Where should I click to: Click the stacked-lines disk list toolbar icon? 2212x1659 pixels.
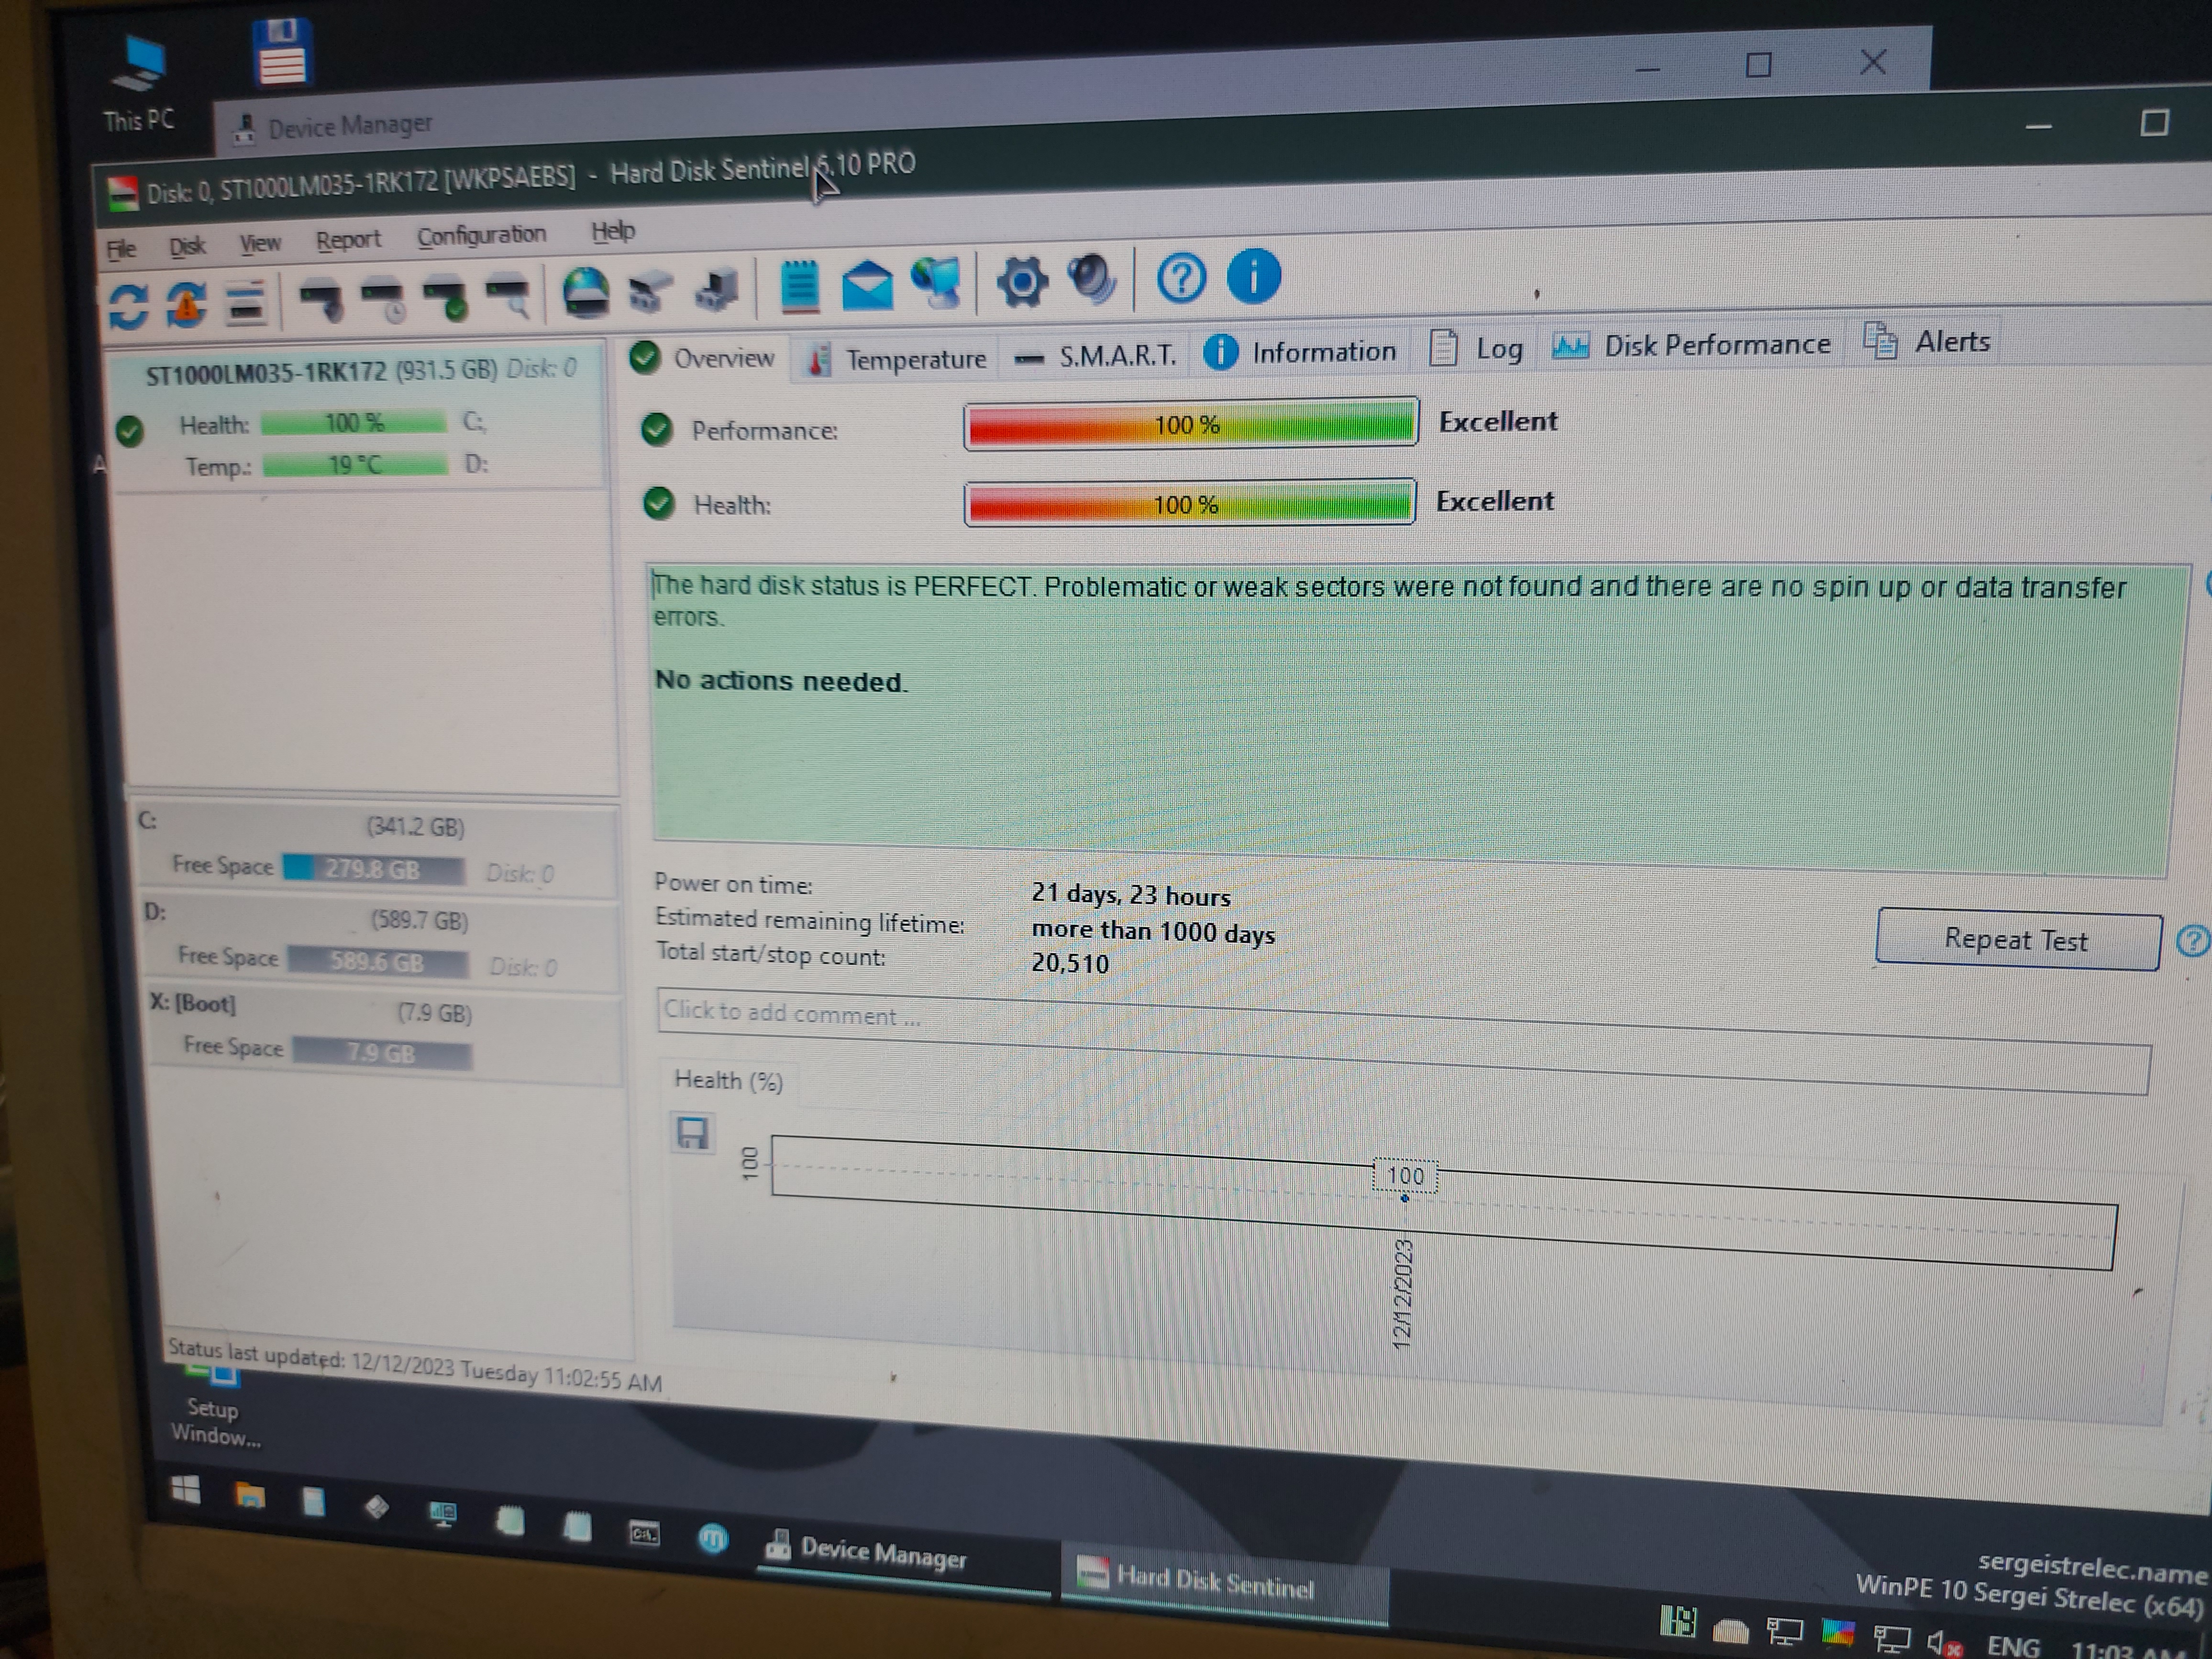tap(246, 302)
